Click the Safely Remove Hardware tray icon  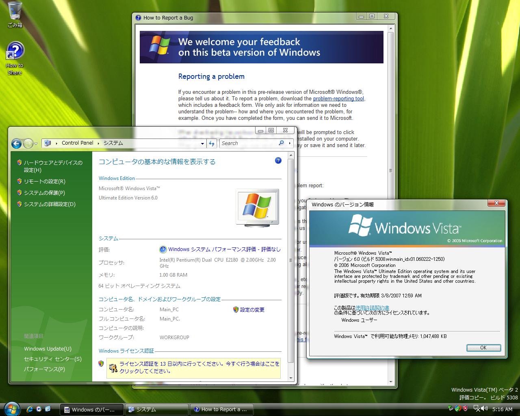(450, 409)
